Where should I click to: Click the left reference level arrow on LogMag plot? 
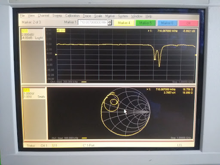tap(56, 55)
